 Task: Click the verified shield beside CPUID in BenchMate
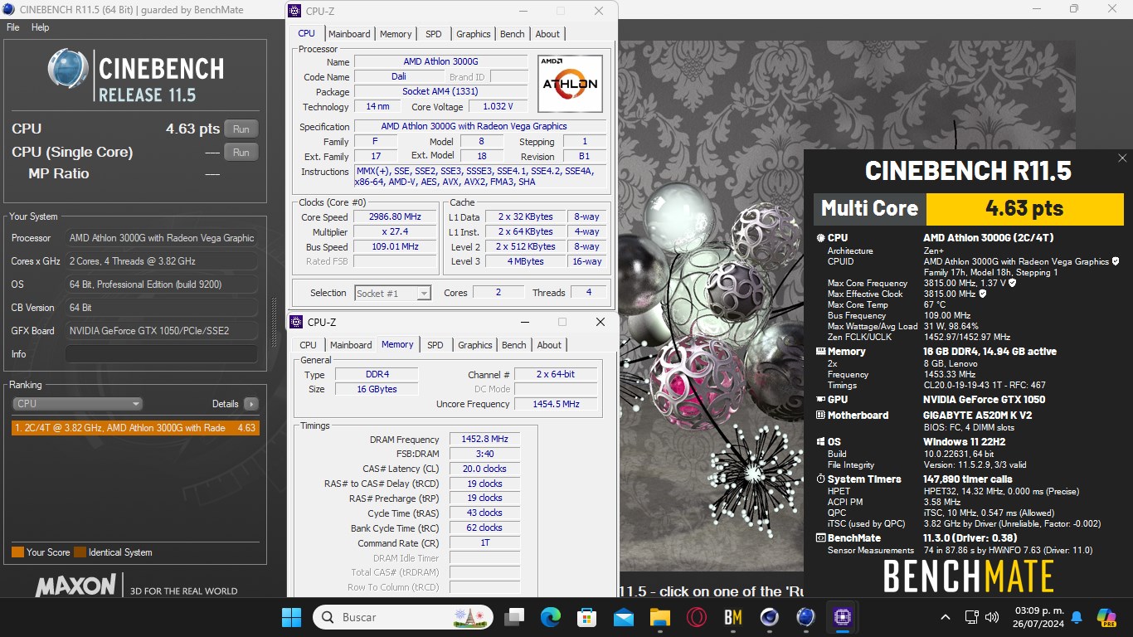point(1116,261)
